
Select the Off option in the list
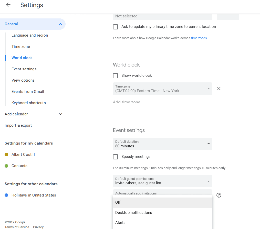(x=162, y=202)
